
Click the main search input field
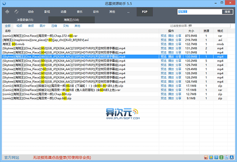(x=200, y=12)
